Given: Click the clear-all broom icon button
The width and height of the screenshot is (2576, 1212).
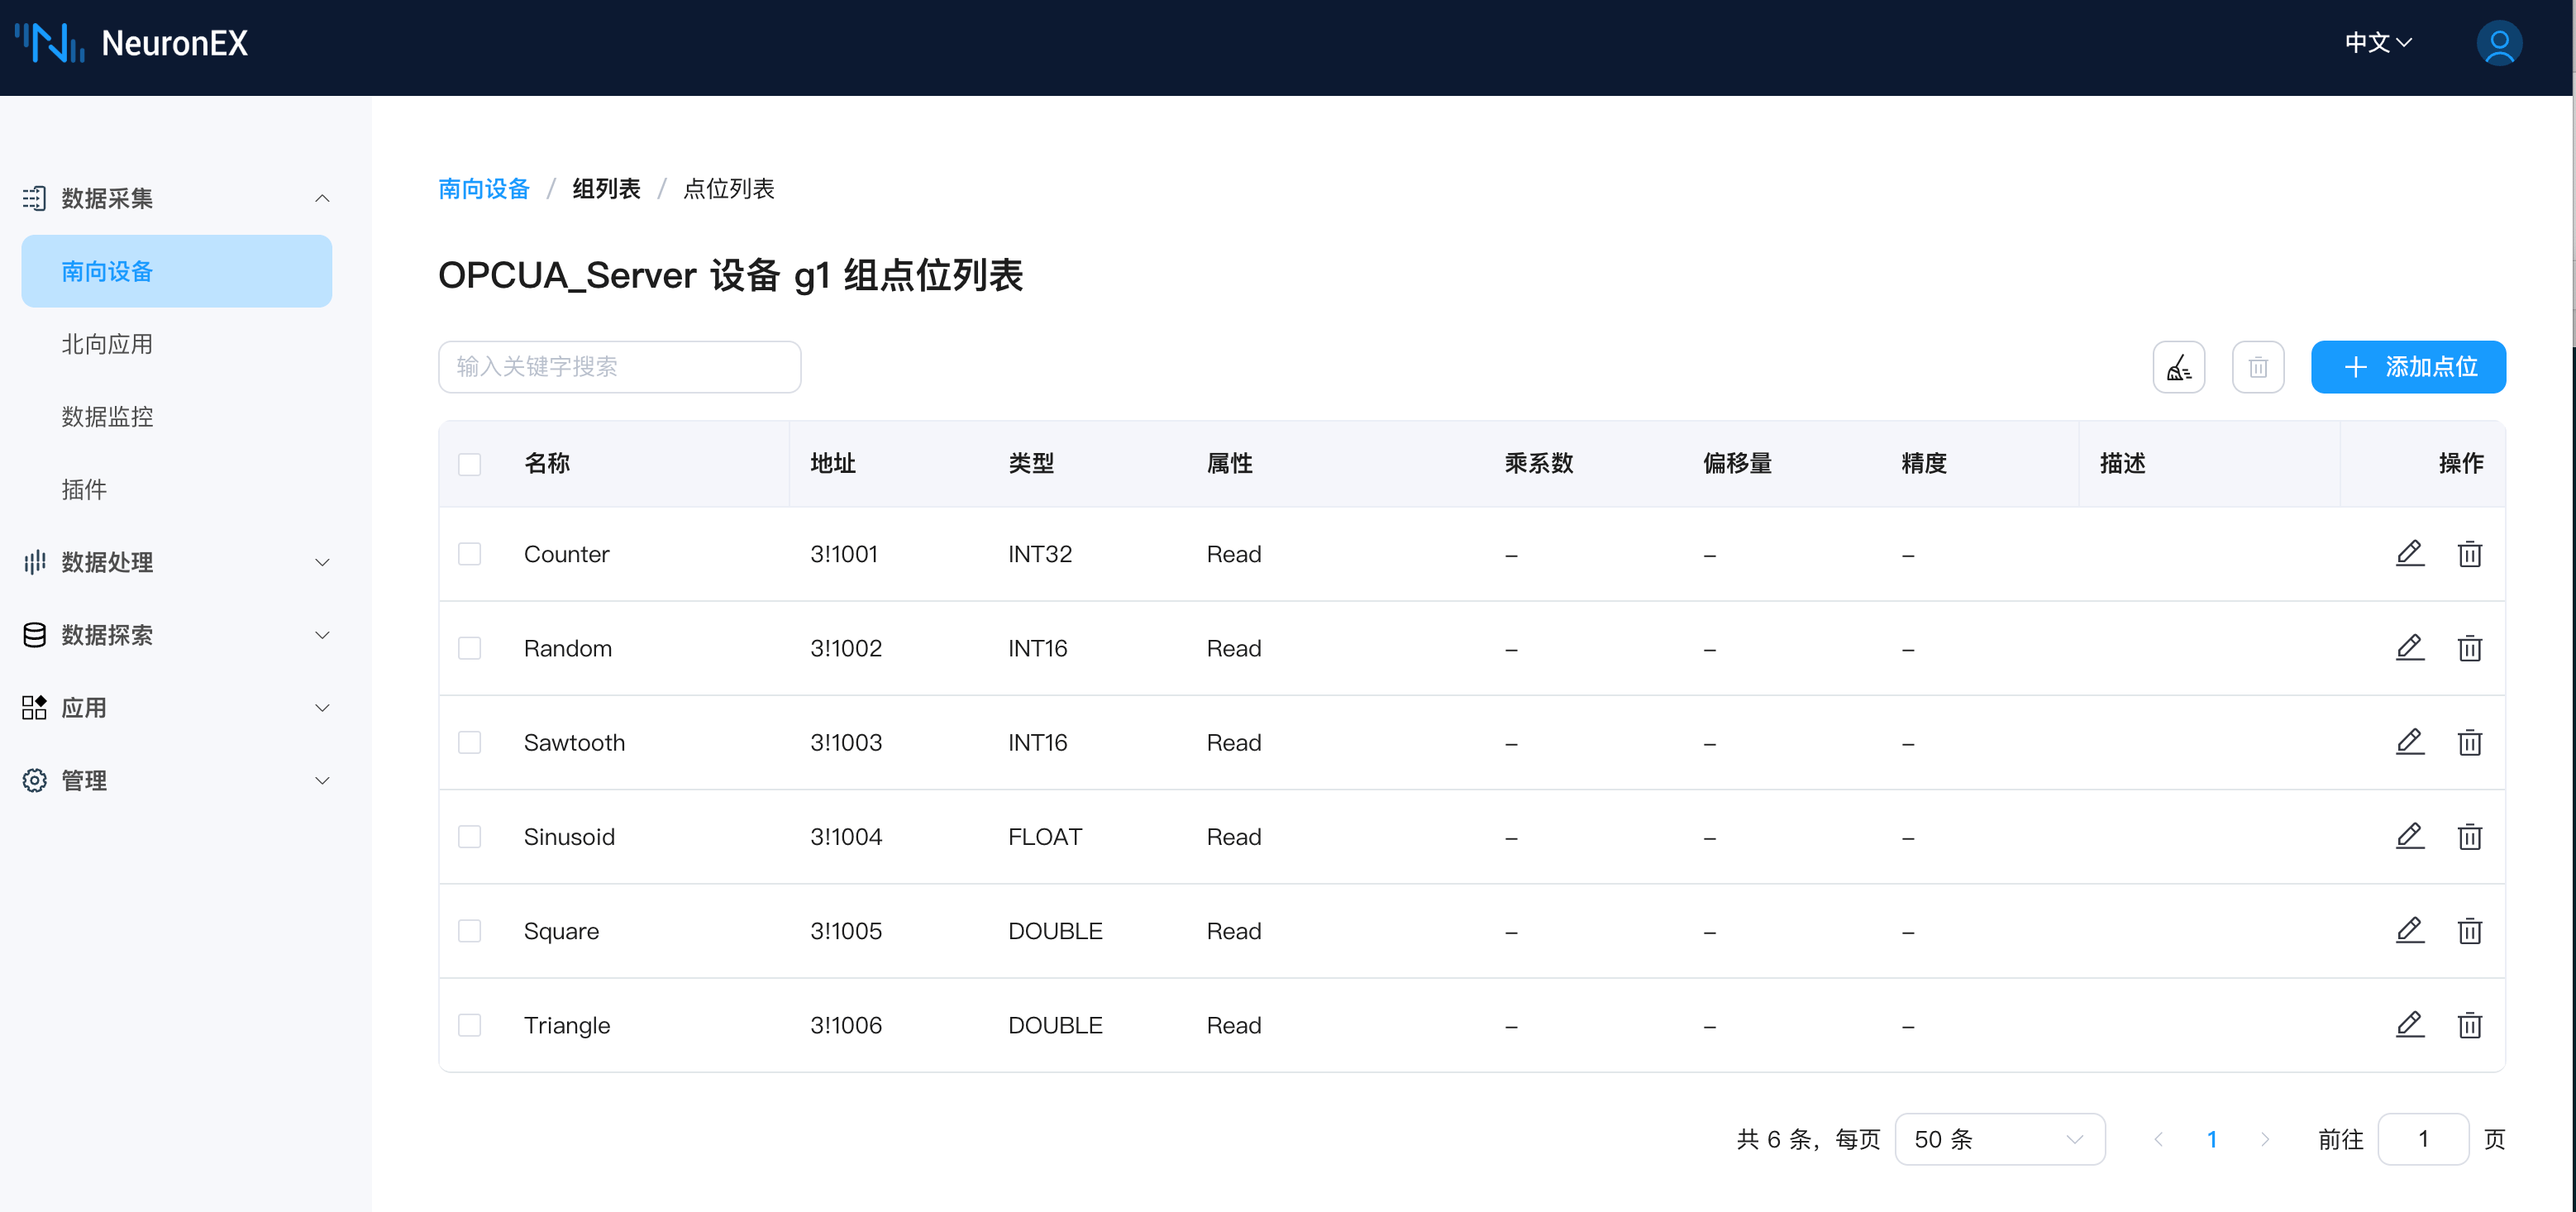Looking at the screenshot, I should [2178, 367].
